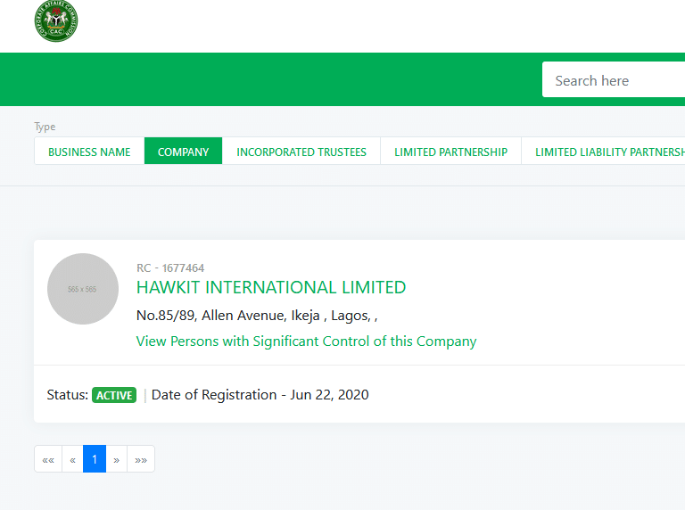Open LIMITED LIABILITY PARTNERSHIP tab
This screenshot has width=685, height=510.
(x=603, y=151)
